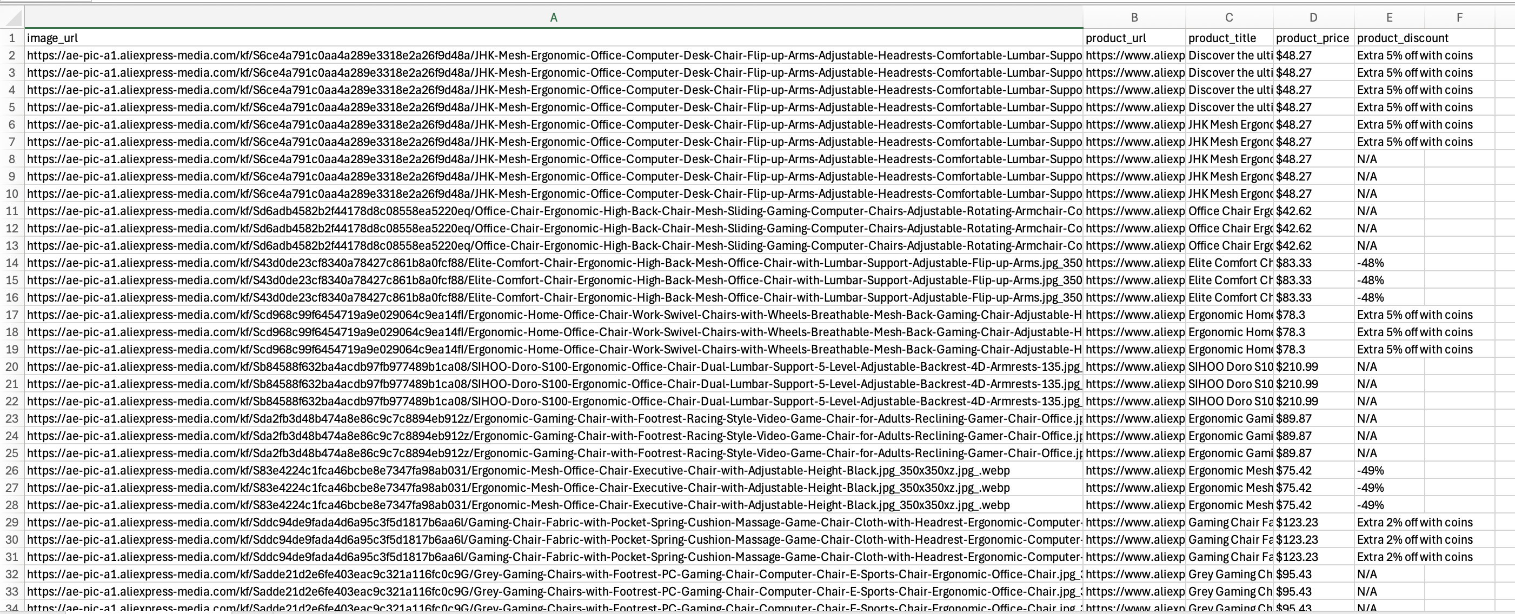Click the Grey Gaming Ch title cell in row 32
This screenshot has width=1515, height=614.
pyautogui.click(x=1229, y=574)
